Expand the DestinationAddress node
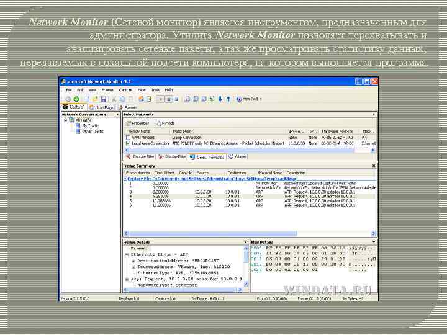 (133, 261)
